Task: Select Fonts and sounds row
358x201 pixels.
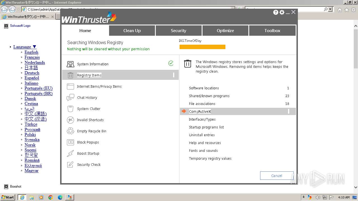Action: (238, 151)
